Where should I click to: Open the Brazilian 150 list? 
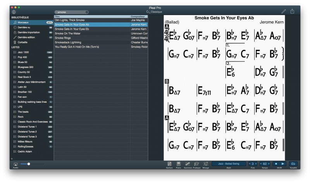coord(32,92)
